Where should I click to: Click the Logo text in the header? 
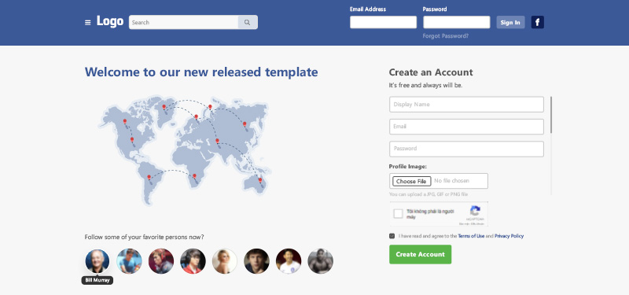(x=110, y=22)
